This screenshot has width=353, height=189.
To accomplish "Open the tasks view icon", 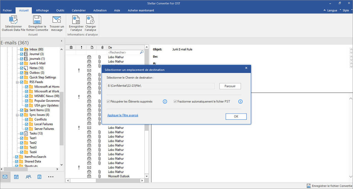I will click(x=39, y=177).
